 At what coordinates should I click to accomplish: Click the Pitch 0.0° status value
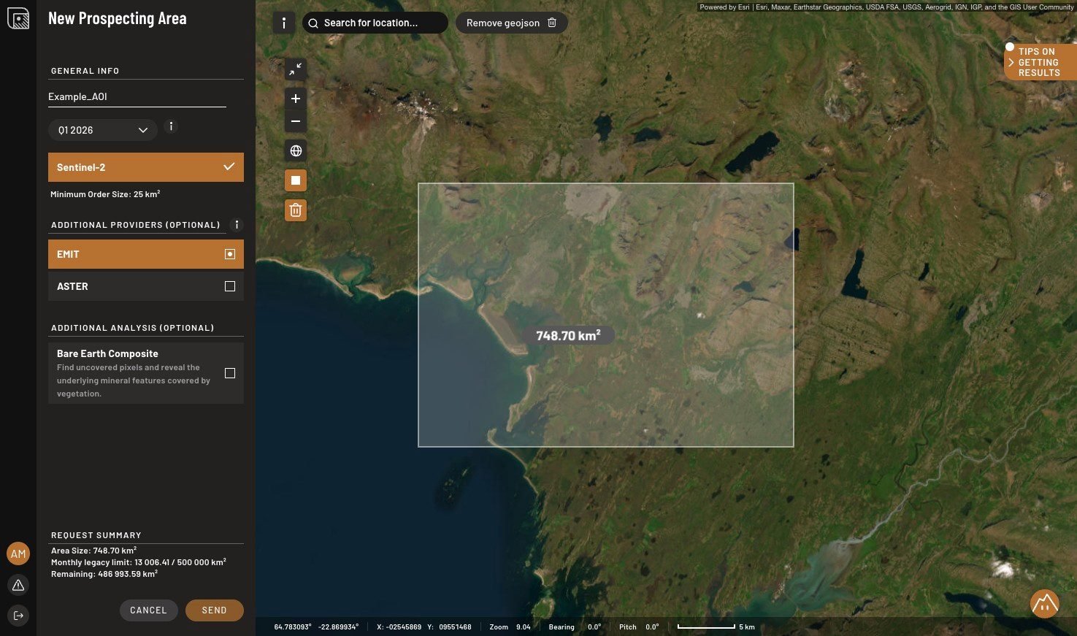(x=639, y=627)
